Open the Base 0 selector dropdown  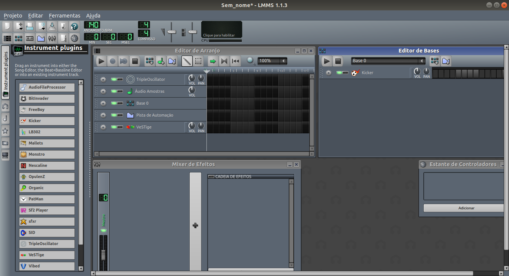click(x=422, y=61)
